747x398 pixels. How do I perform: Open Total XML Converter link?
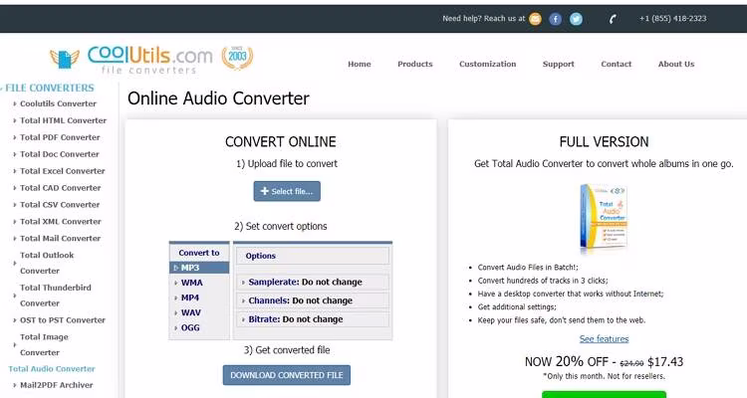click(x=61, y=221)
